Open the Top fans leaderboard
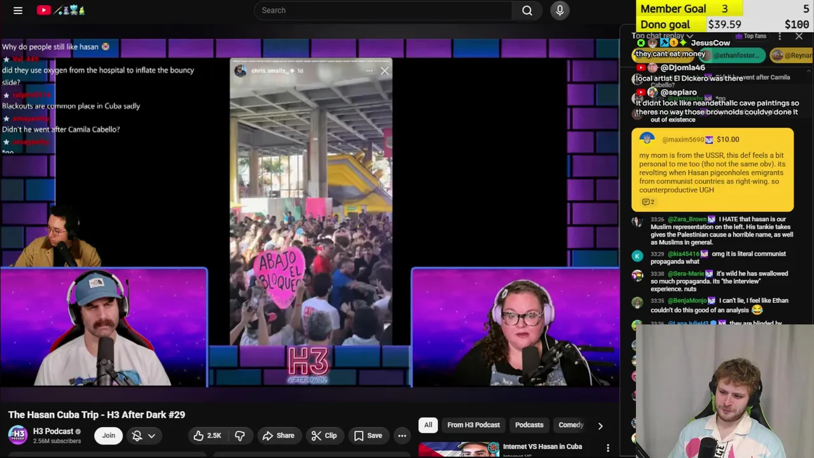 click(751, 36)
